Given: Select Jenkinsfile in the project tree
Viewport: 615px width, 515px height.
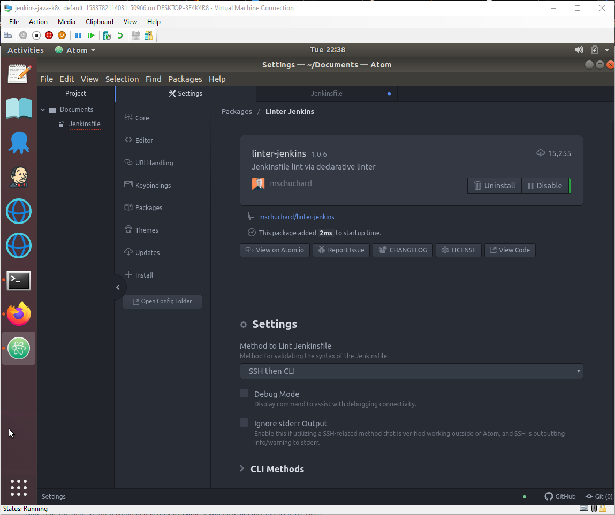Looking at the screenshot, I should 85,124.
